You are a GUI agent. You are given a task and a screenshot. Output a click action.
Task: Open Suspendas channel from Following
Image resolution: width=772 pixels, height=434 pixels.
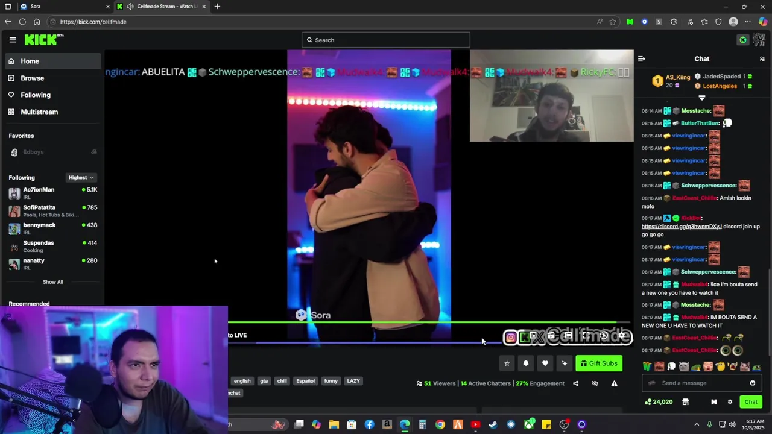point(52,246)
